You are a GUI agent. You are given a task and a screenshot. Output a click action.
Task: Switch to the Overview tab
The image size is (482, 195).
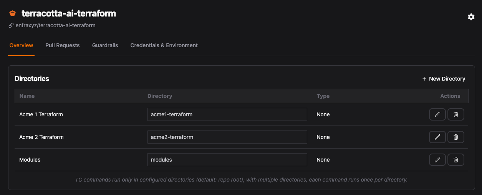click(21, 45)
